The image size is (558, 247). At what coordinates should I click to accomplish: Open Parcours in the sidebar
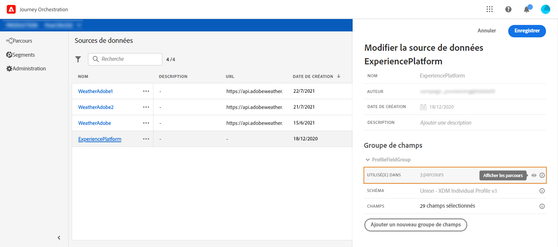(19, 41)
